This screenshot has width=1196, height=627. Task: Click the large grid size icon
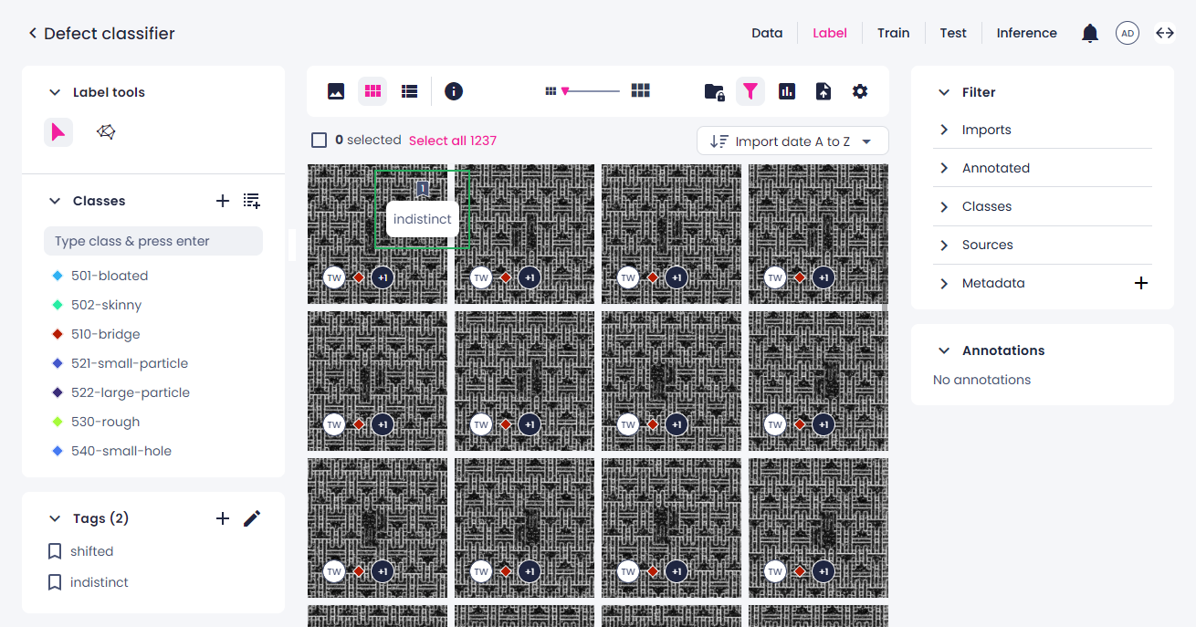point(641,90)
